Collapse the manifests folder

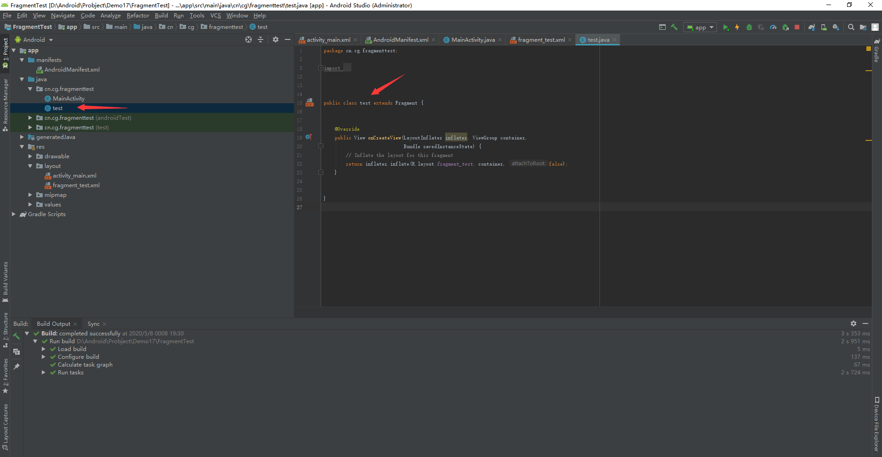coord(22,60)
